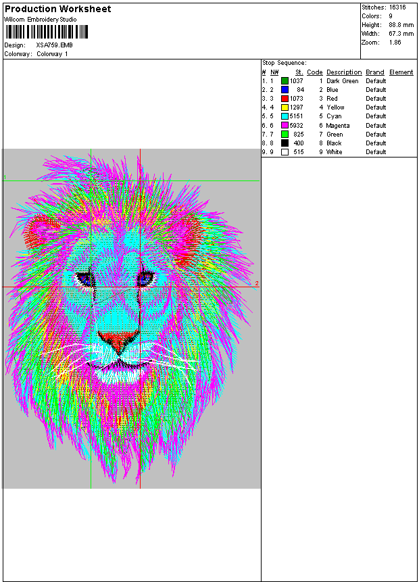Click the Stitches value '16316'
Screen dimensions: 419x582
(x=397, y=7)
